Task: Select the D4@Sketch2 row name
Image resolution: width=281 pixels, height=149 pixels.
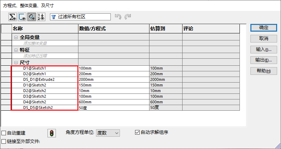Action: pyautogui.click(x=35, y=102)
